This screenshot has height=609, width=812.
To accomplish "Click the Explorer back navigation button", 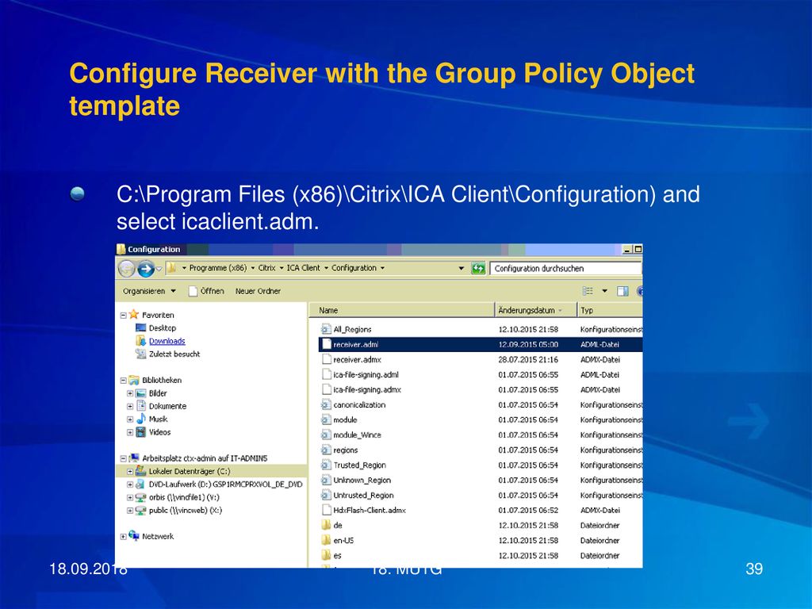I will point(126,269).
